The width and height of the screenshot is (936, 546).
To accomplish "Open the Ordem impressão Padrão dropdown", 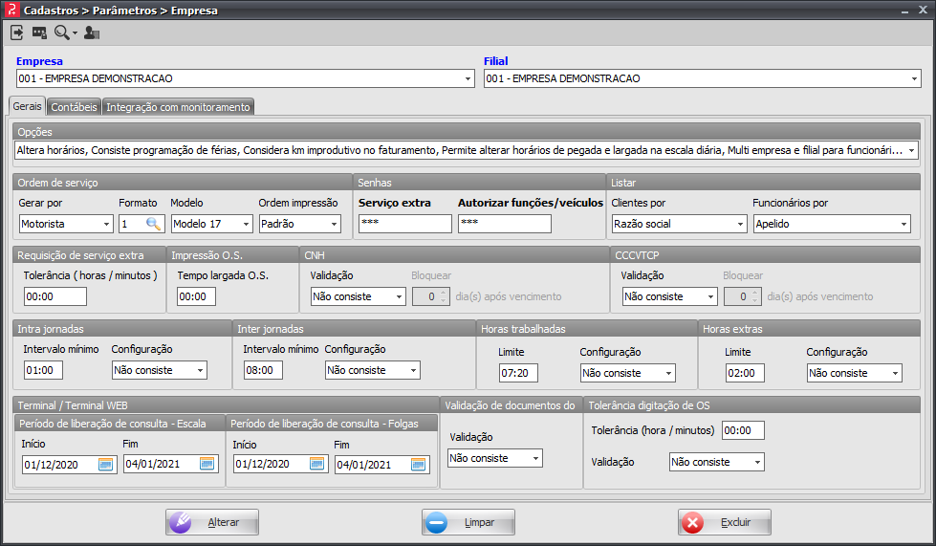I will pyautogui.click(x=335, y=224).
